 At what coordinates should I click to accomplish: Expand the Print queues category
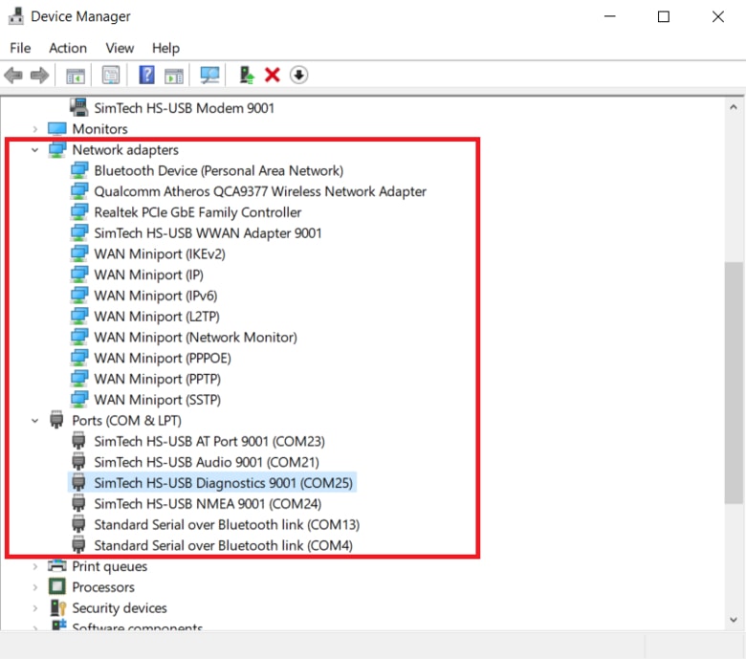tap(34, 566)
